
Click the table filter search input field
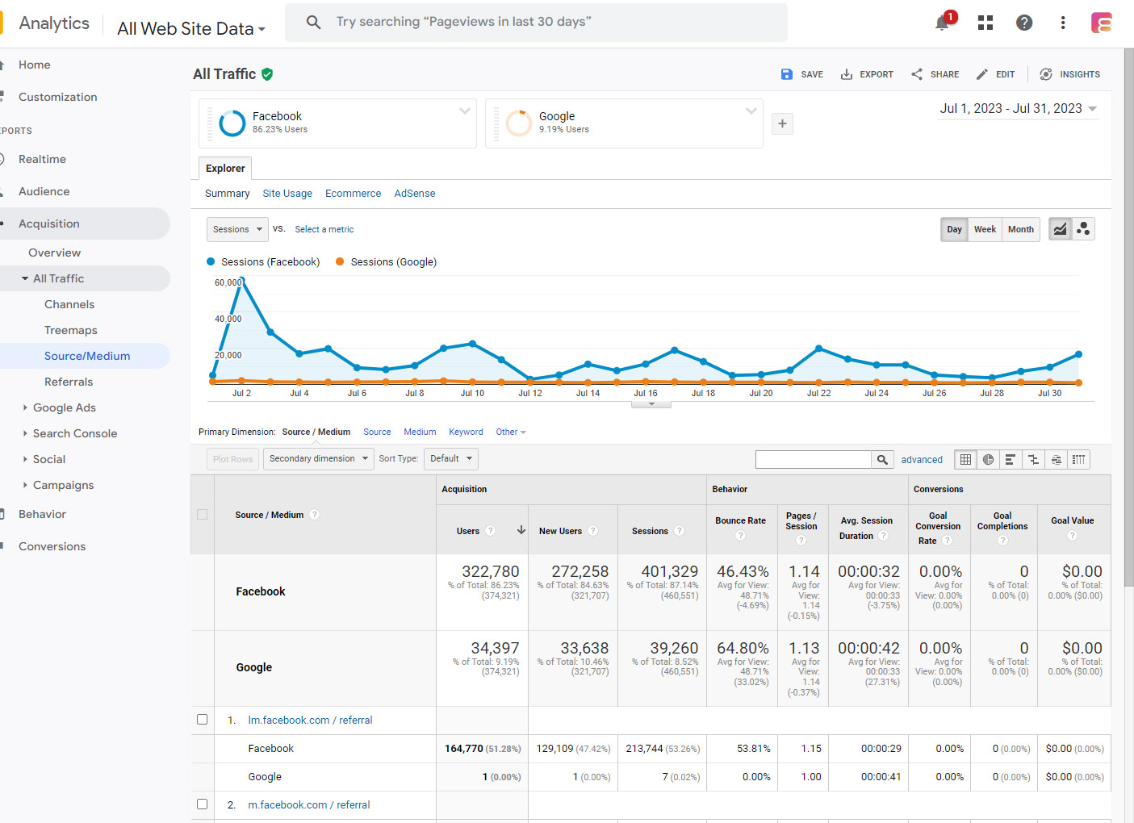tap(813, 460)
